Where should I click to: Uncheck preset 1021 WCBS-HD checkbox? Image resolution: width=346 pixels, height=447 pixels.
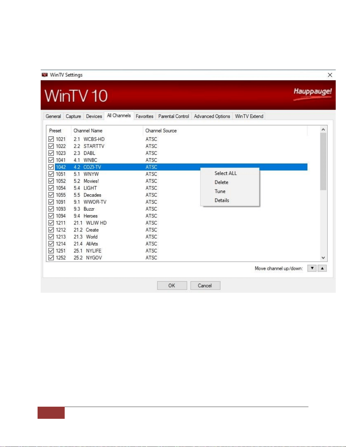[x=51, y=139]
